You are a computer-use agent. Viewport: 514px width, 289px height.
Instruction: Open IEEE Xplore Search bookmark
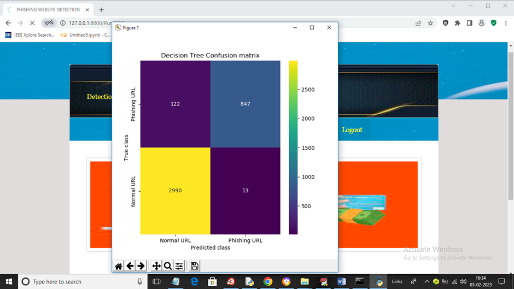[x=30, y=35]
